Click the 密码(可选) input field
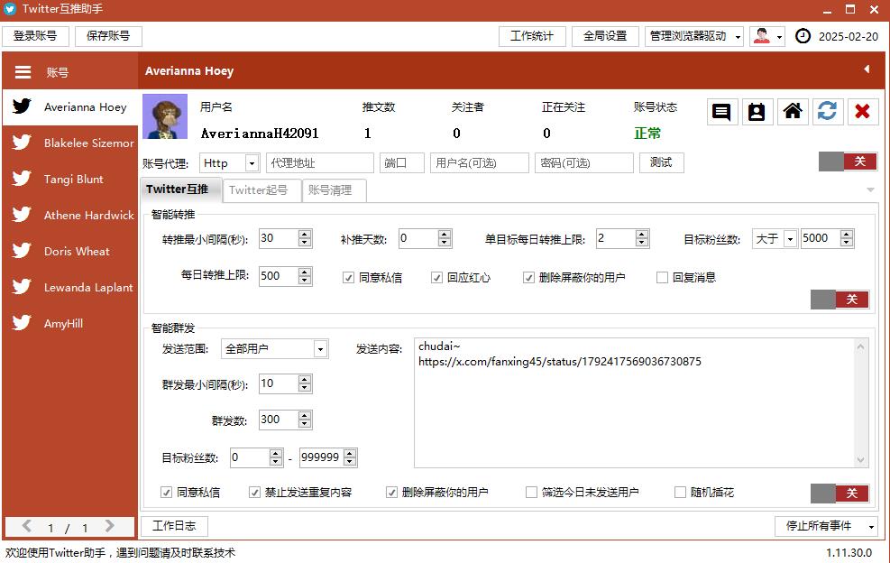This screenshot has width=890, height=563. coord(584,163)
